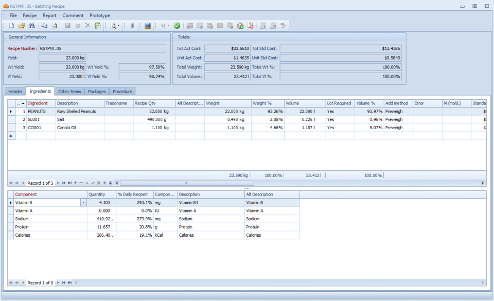Click the green checkmark approve icon

click(177, 25)
